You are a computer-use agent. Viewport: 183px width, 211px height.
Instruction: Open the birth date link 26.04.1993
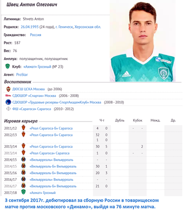tap(30, 27)
